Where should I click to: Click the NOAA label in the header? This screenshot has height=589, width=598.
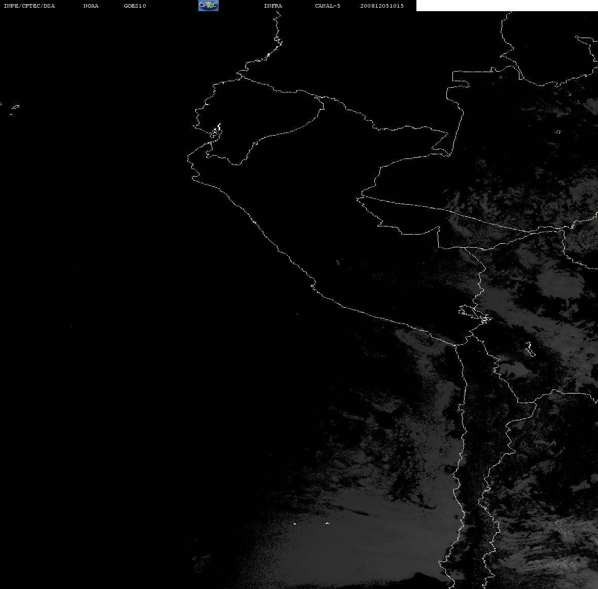click(x=91, y=6)
